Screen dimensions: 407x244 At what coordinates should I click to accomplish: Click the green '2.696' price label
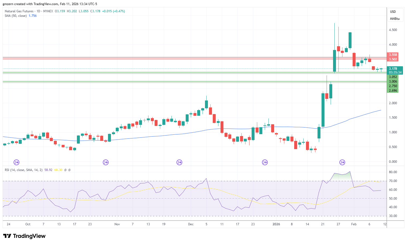click(393, 91)
